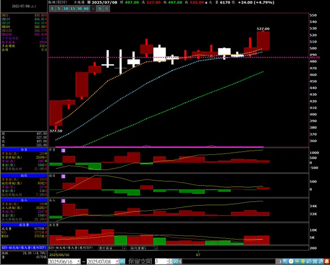This screenshot has height=265, width=330.
Task: Click the stock name (8210) title
Action: (58, 2)
